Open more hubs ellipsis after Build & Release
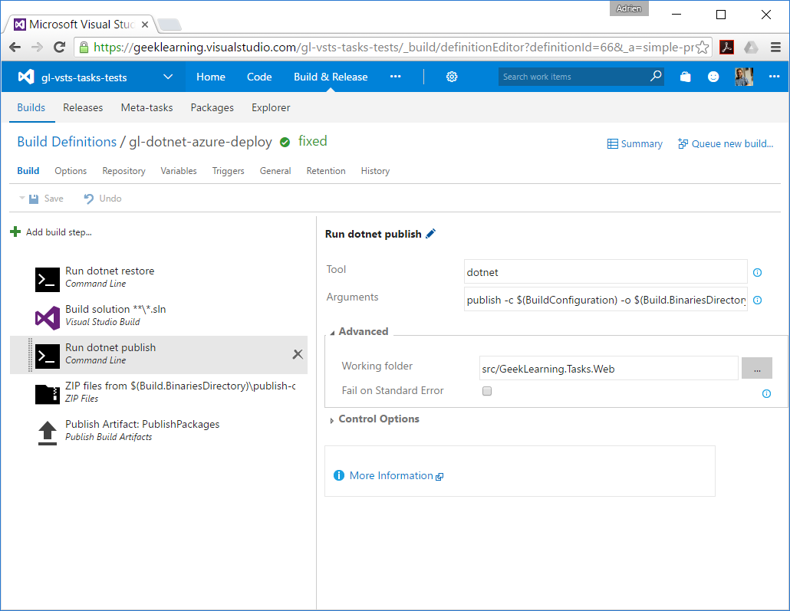Viewport: 790px width, 611px height. coord(396,77)
